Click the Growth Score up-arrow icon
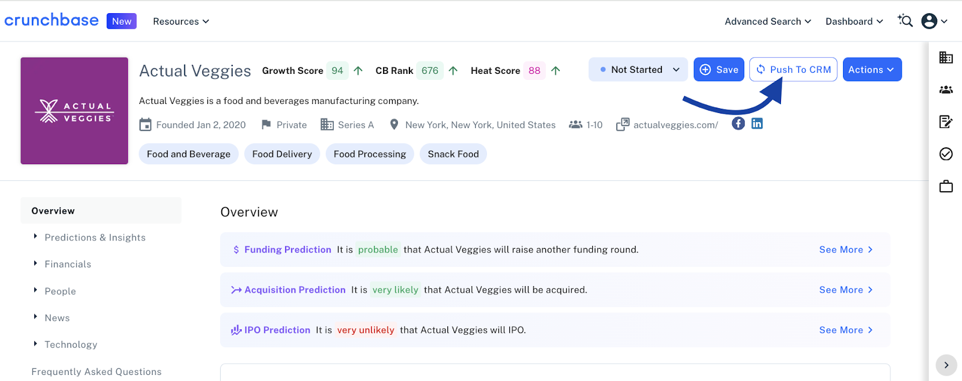The height and width of the screenshot is (381, 962). [358, 70]
